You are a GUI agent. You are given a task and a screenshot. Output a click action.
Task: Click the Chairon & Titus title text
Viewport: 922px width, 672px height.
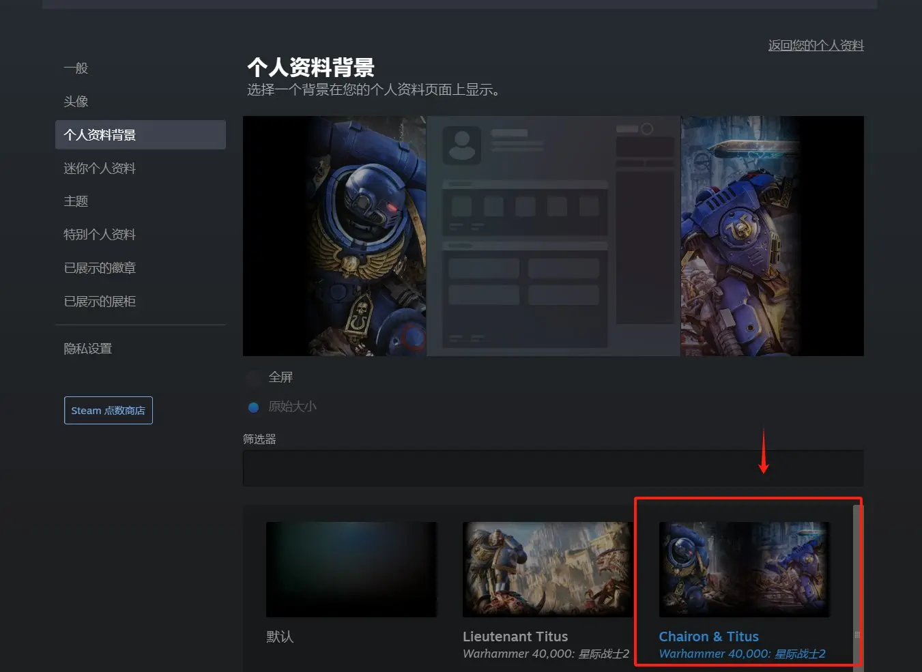(708, 637)
